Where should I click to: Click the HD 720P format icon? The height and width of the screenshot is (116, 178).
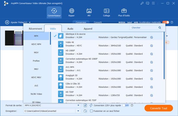pos(61,94)
